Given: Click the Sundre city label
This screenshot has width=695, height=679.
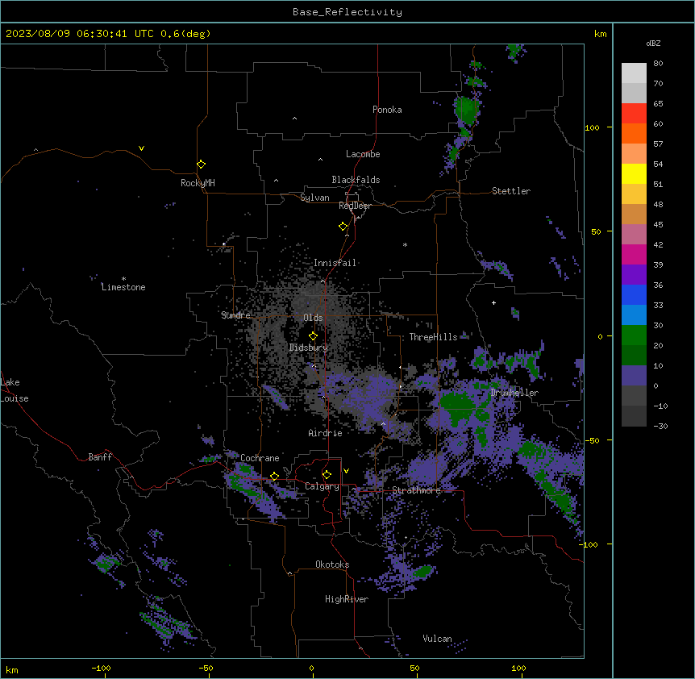Looking at the screenshot, I should (235, 315).
